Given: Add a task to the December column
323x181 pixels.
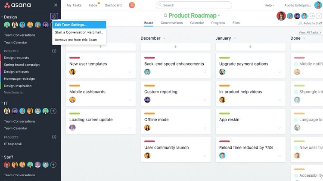Looking at the screenshot, I should point(176,47).
